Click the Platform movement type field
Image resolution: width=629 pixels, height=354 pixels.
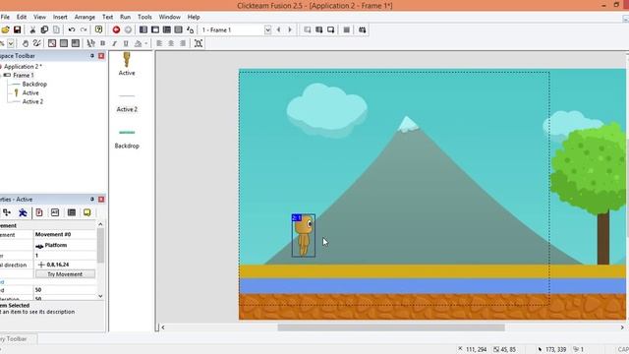[65, 245]
